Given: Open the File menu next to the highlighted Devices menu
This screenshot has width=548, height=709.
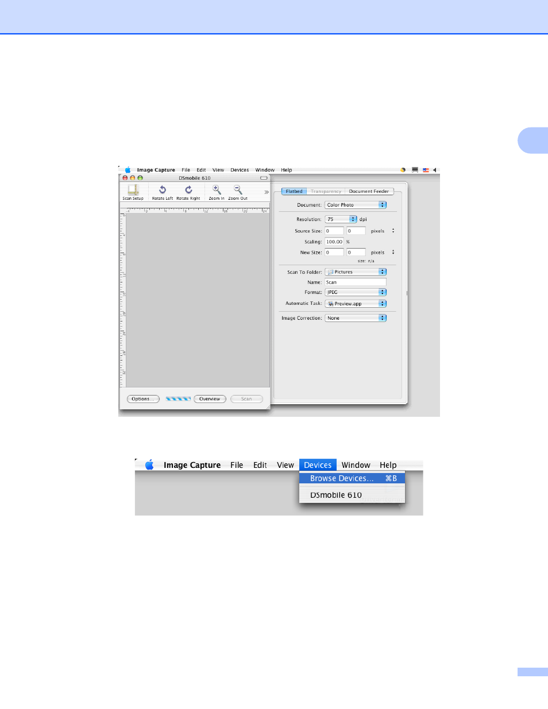Looking at the screenshot, I should coord(237,465).
